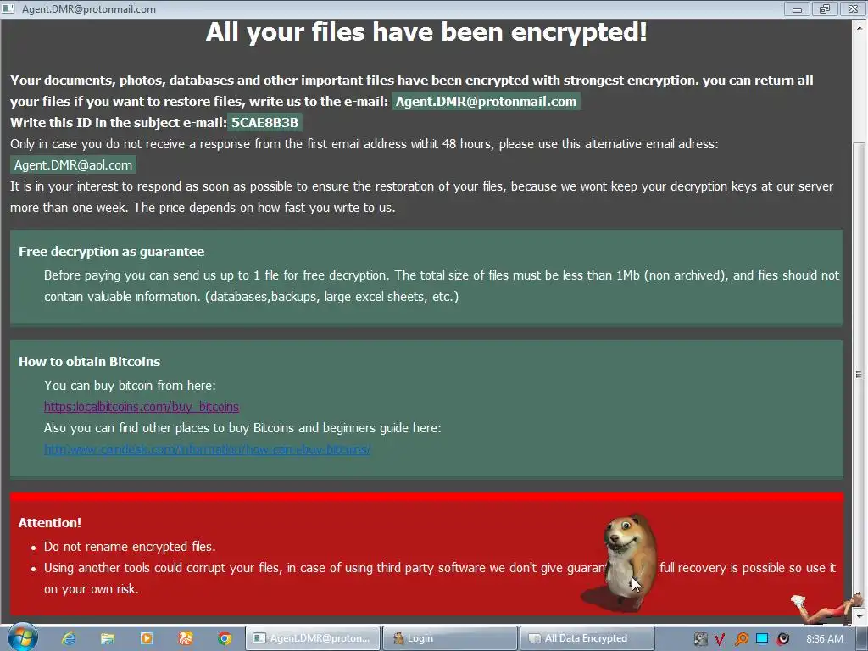868x651 pixels.
Task: Click the scrollbar down arrow
Action: coord(860,615)
